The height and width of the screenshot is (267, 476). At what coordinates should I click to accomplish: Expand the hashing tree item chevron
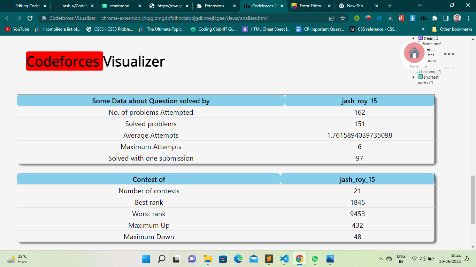410,72
